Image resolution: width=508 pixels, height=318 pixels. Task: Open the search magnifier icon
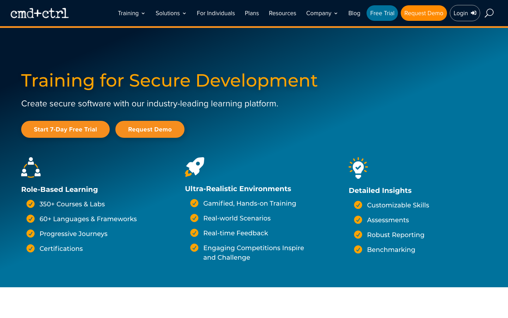pos(489,13)
